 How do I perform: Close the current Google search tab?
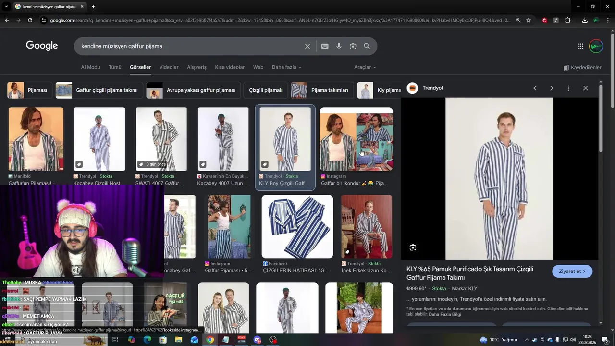[x=82, y=6]
